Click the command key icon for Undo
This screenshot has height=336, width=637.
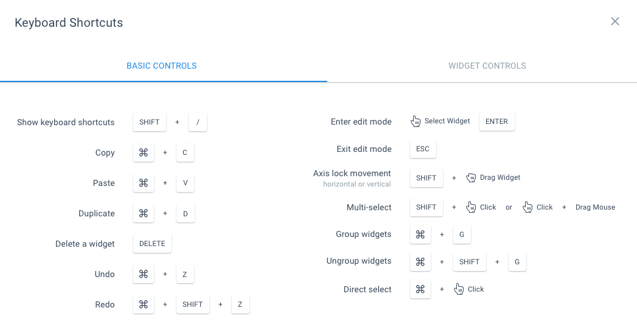pos(144,274)
